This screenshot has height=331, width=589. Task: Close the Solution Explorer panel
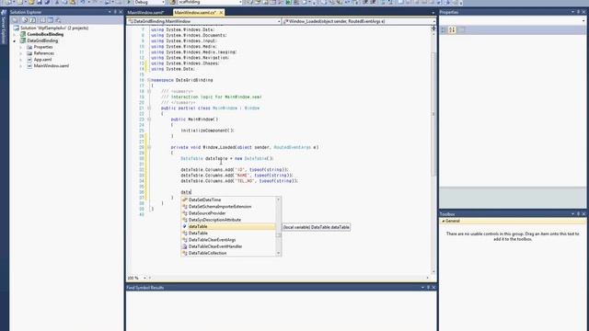point(121,12)
